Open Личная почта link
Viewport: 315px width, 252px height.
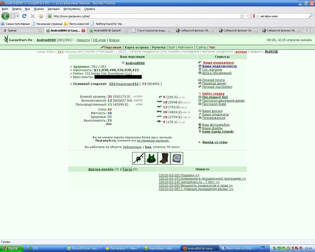click(213, 80)
